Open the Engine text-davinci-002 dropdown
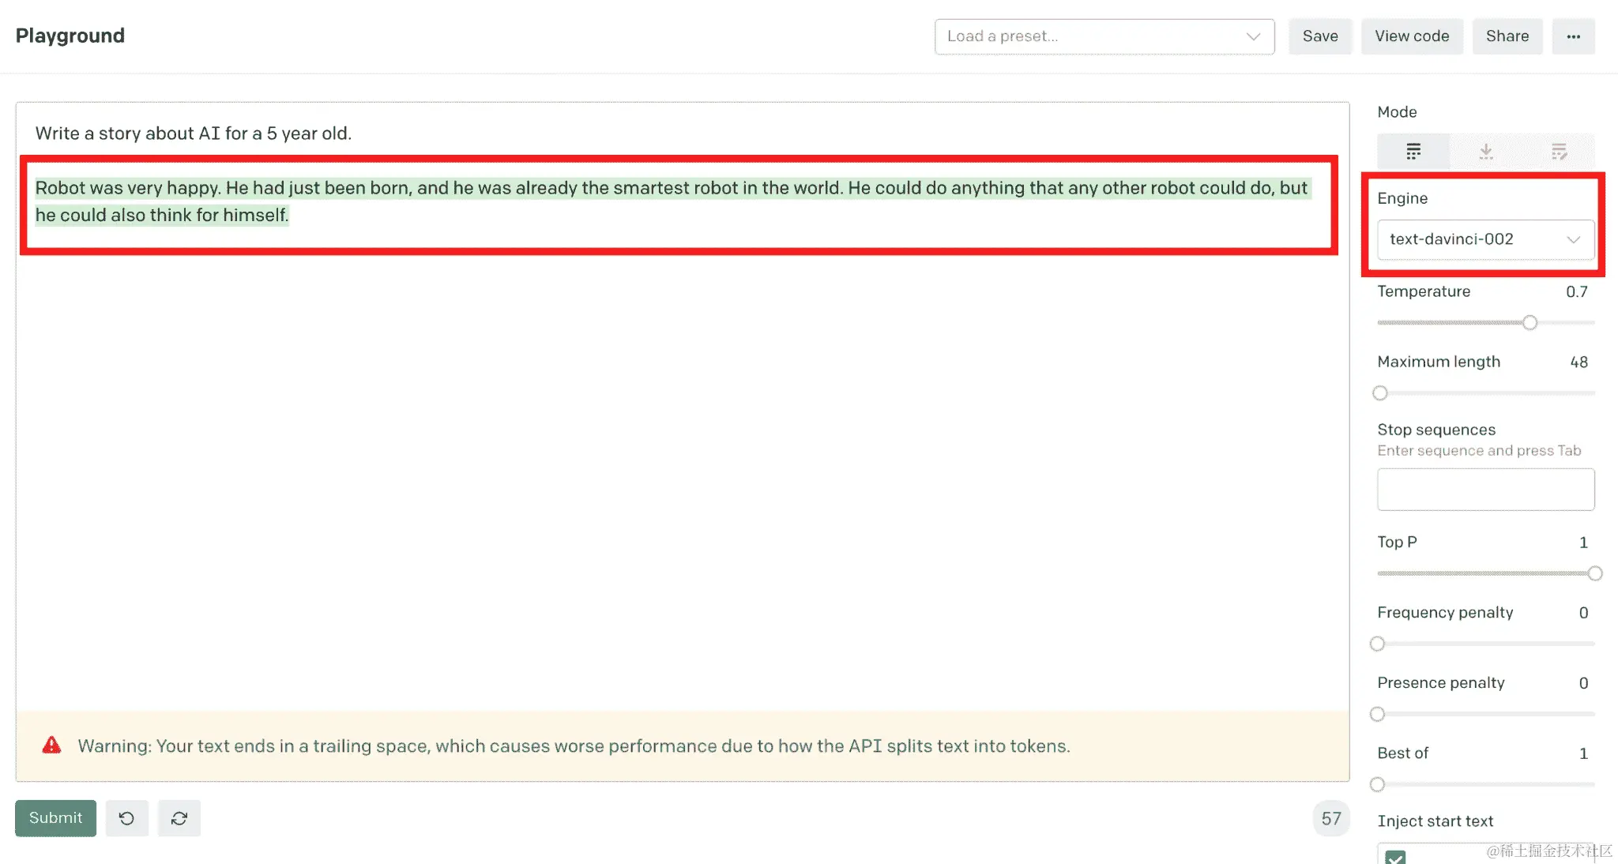This screenshot has height=864, width=1618. click(1485, 239)
